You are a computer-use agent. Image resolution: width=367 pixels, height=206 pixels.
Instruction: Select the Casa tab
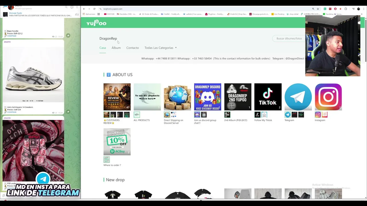coord(103,48)
